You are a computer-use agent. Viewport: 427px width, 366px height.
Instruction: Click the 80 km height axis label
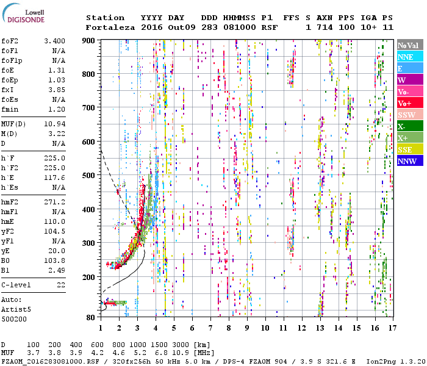click(x=91, y=318)
